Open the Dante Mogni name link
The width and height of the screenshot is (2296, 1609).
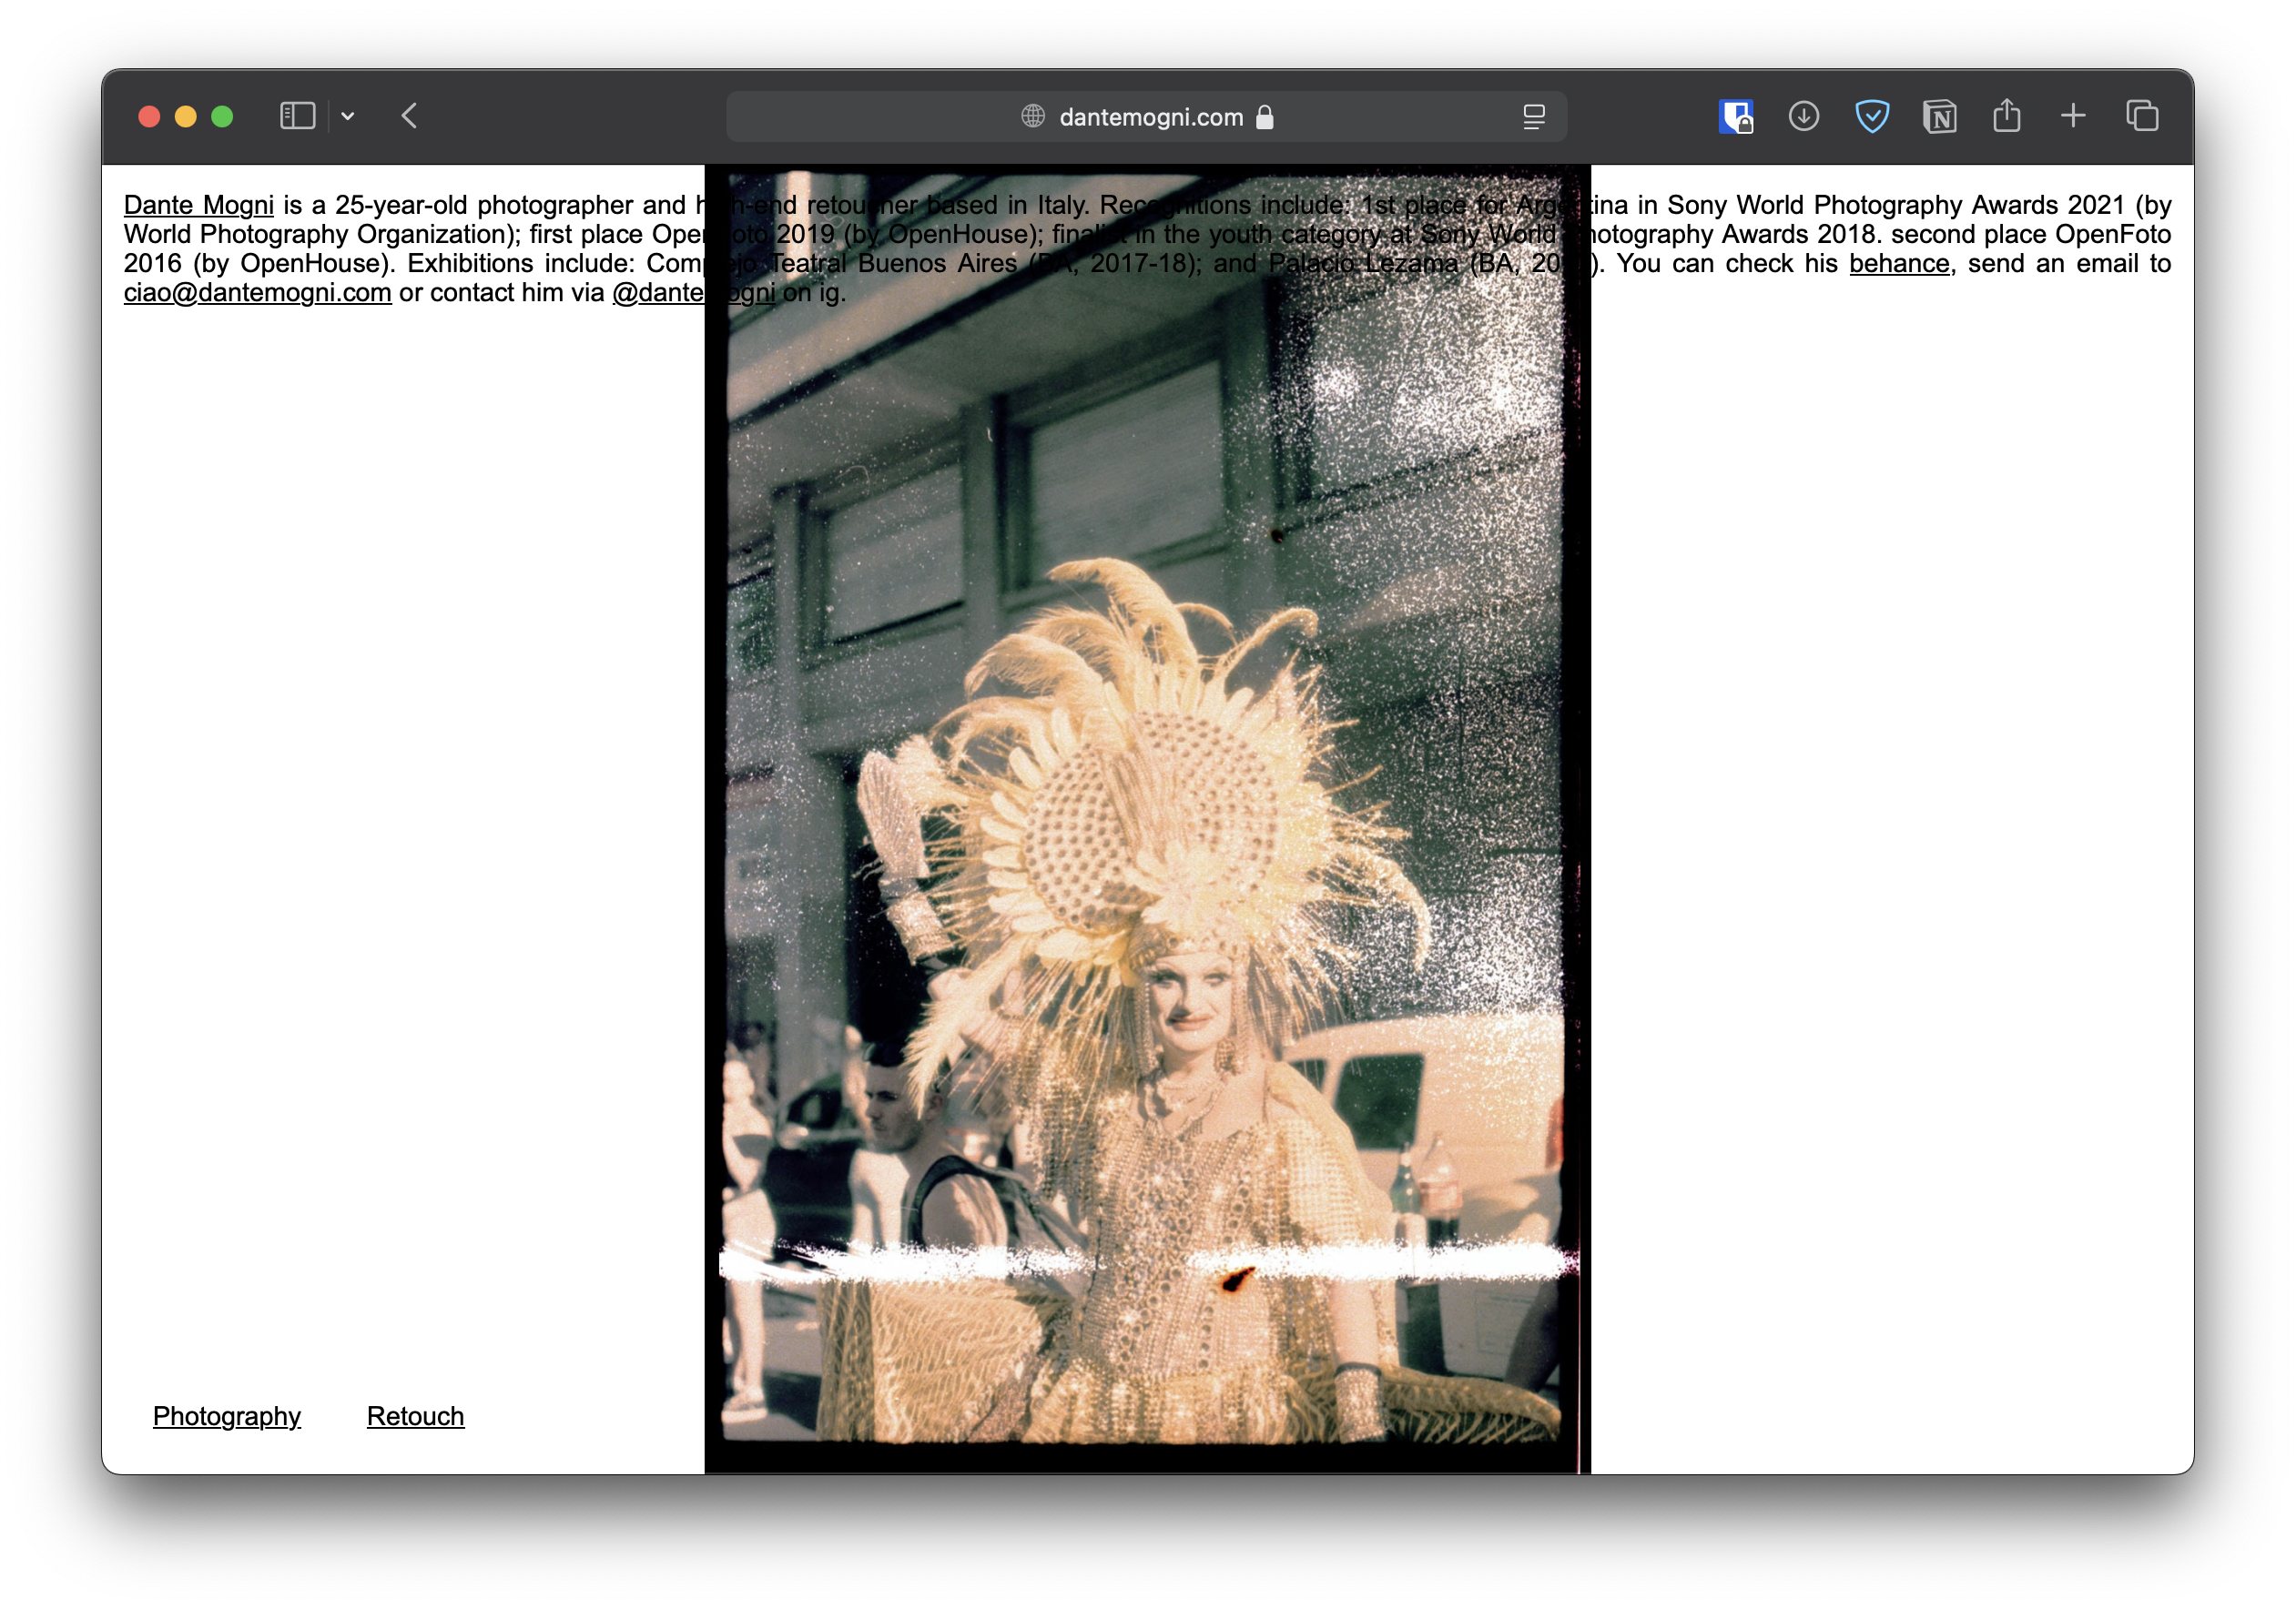click(x=199, y=205)
